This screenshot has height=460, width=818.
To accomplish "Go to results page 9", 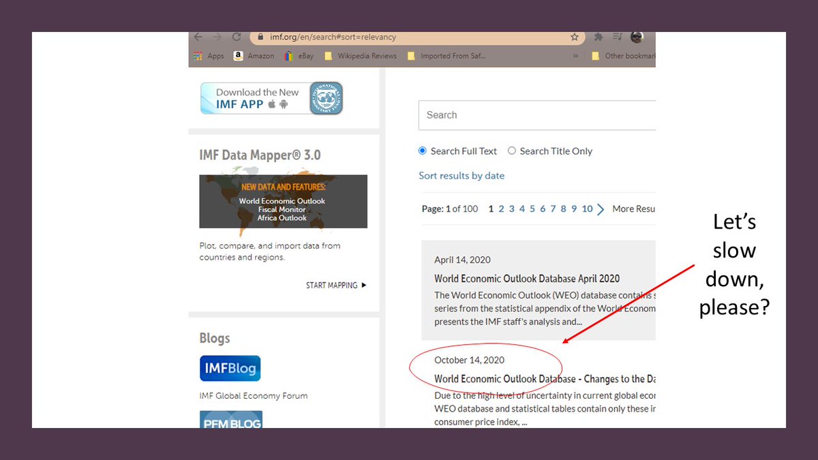I will point(574,209).
